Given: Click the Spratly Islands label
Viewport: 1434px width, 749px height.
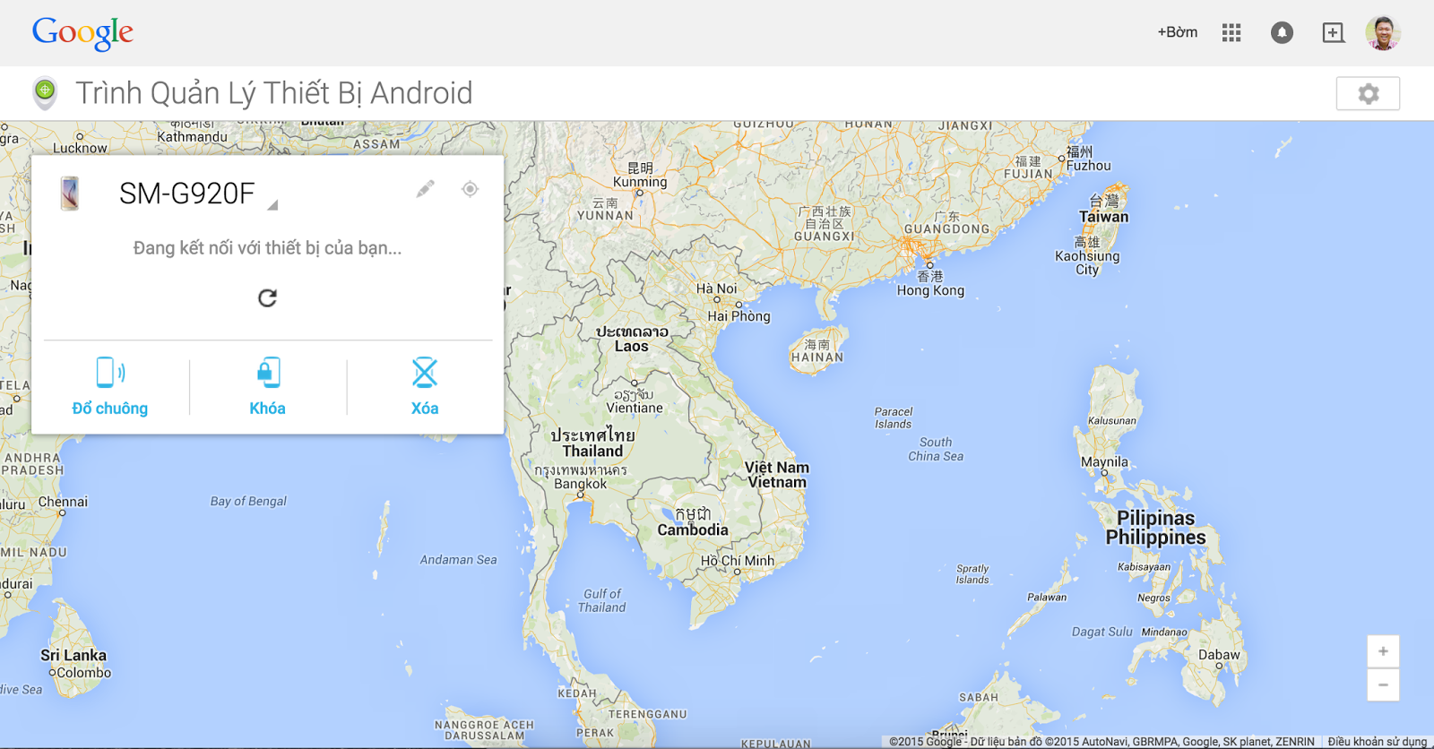Looking at the screenshot, I should [972, 574].
